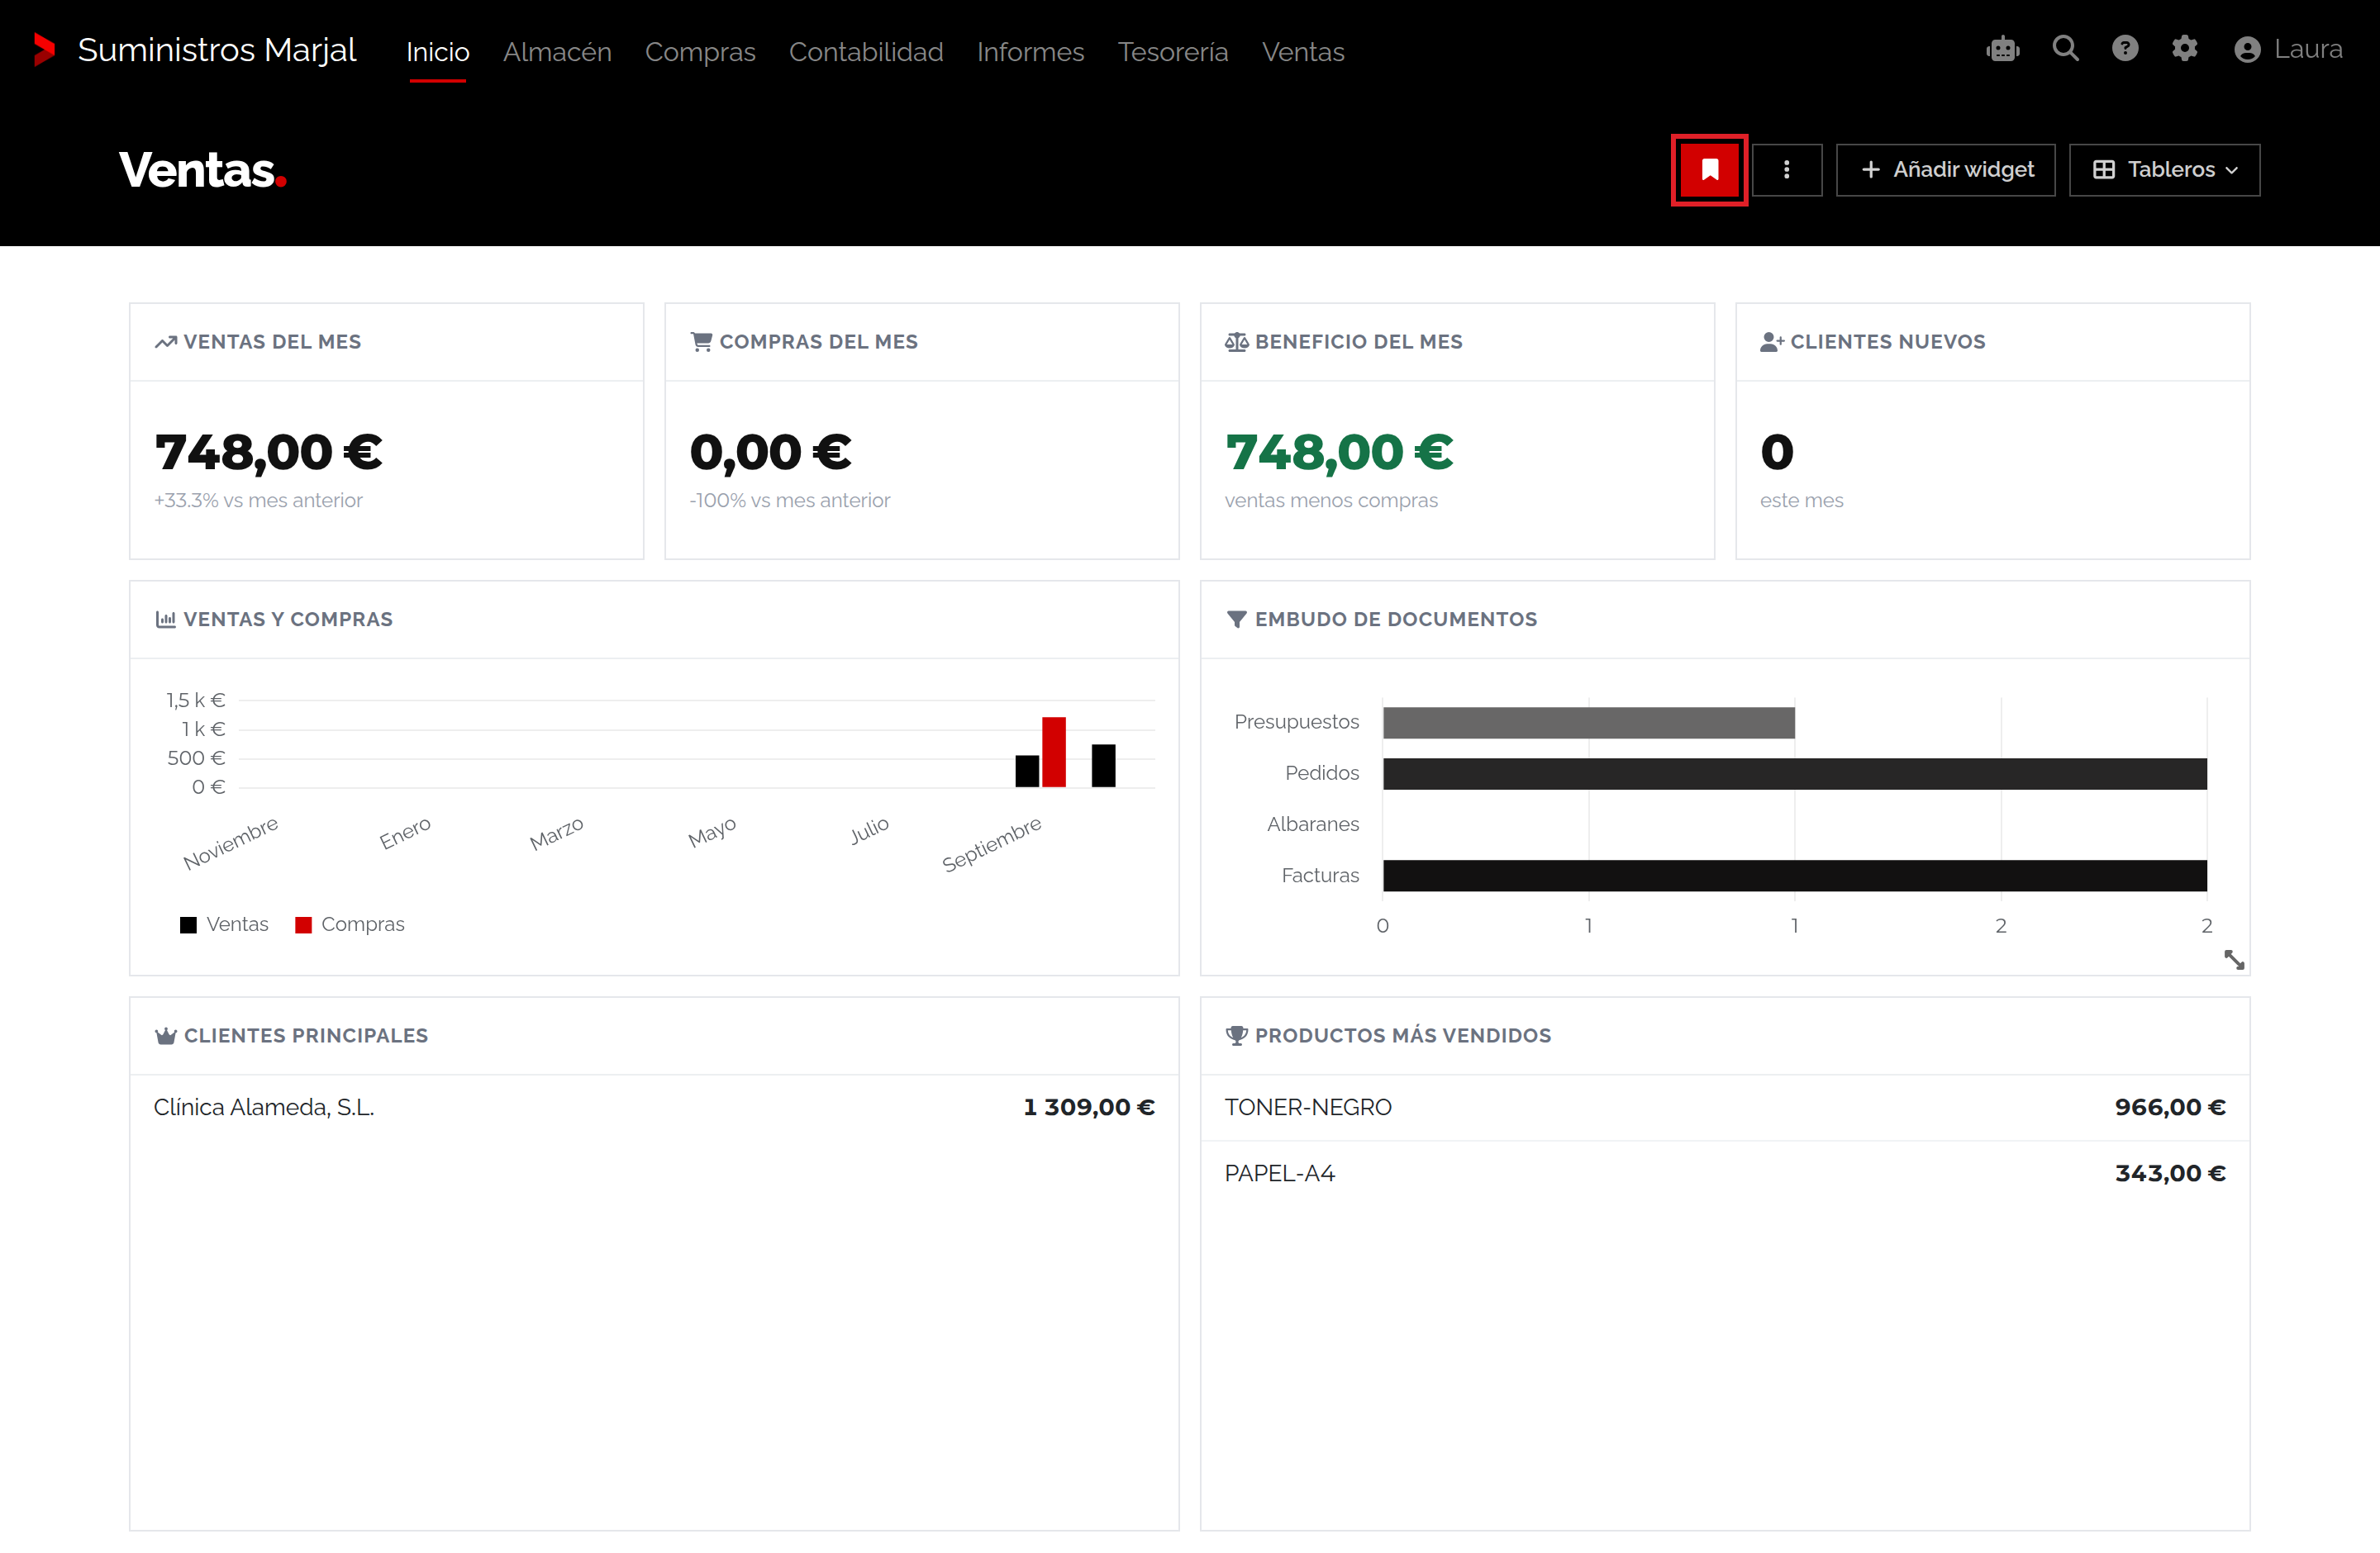This screenshot has height=1553, width=2380.
Task: Click the Ventas page title
Action: pyautogui.click(x=202, y=170)
